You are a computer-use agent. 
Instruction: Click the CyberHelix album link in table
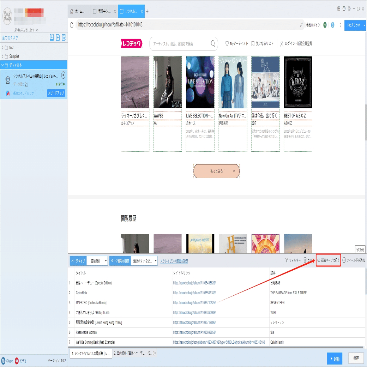[x=194, y=293]
